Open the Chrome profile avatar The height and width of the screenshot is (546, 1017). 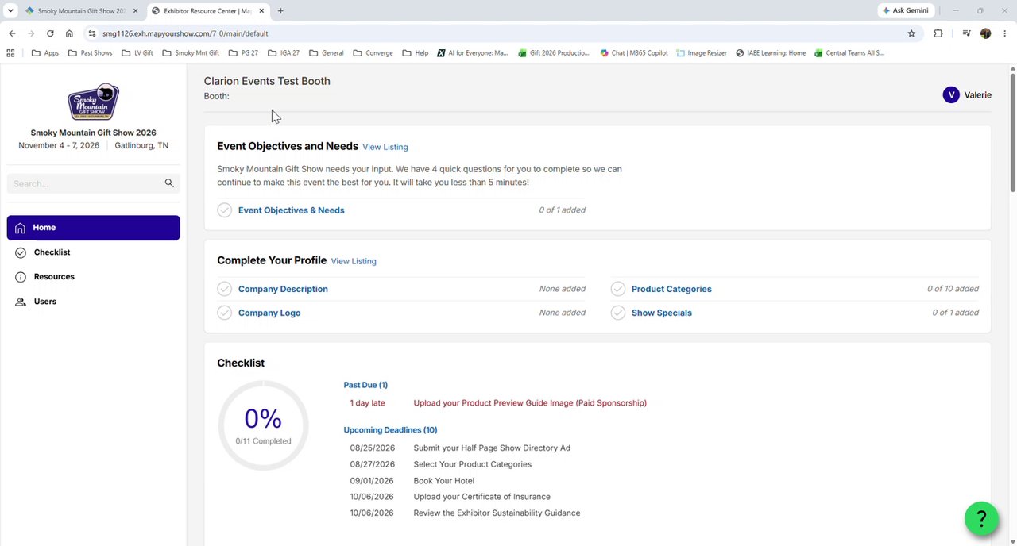click(x=986, y=33)
